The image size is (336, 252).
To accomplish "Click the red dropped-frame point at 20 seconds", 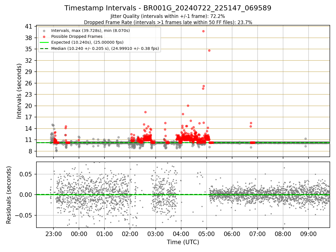I will [188, 106].
